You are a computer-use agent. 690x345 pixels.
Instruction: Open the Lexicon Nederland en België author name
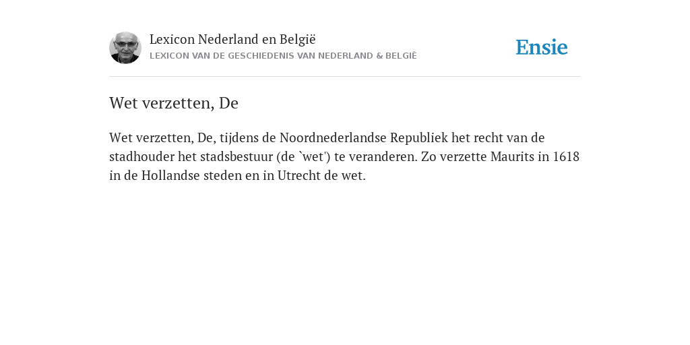tap(232, 40)
